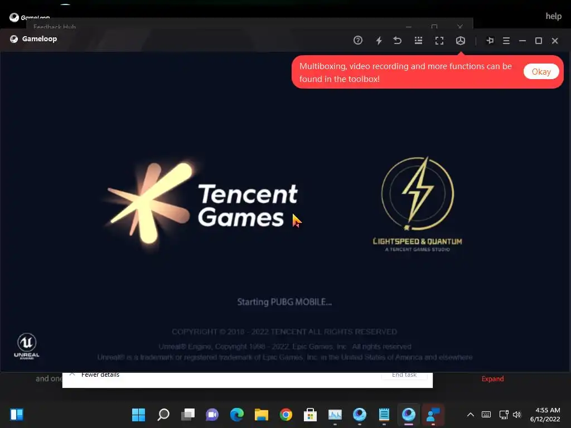
Task: Collapse Task Manager with Fewer details
Action: coord(100,374)
